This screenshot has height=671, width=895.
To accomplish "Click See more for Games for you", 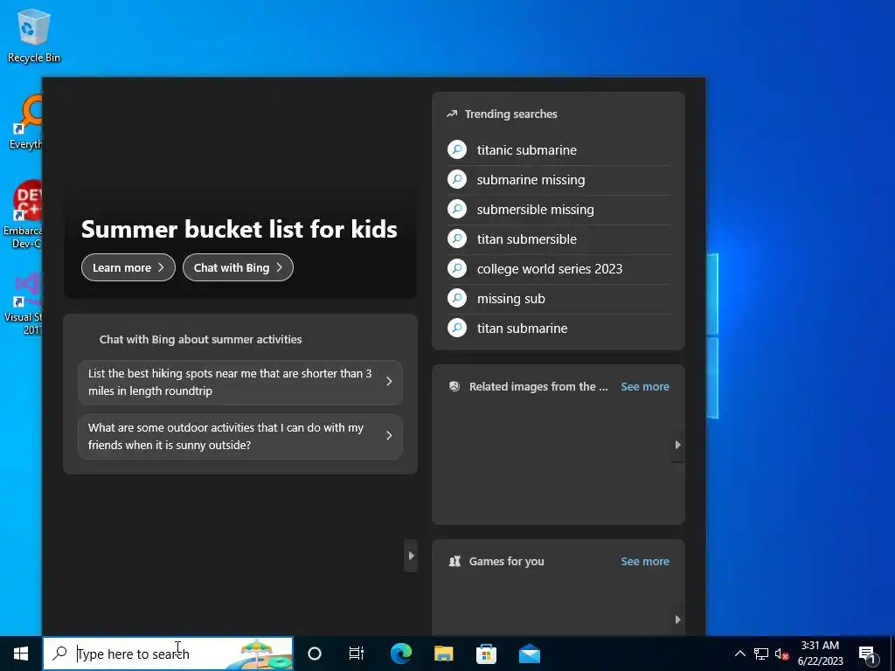I will pyautogui.click(x=645, y=562).
